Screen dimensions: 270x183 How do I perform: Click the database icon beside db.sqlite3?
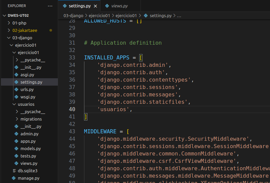tap(14, 171)
